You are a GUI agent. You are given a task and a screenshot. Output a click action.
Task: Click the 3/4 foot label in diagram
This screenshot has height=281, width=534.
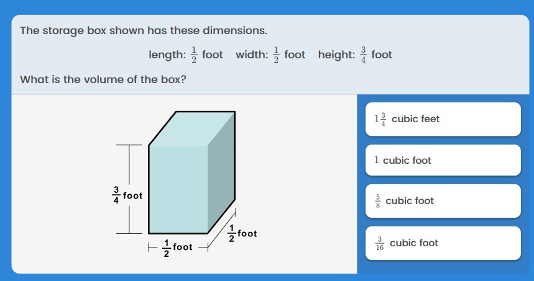click(x=127, y=195)
